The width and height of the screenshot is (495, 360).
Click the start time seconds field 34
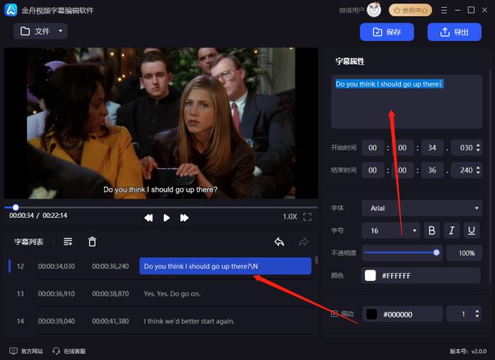coord(432,148)
